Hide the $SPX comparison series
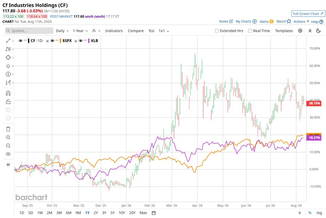 (x=52, y=41)
